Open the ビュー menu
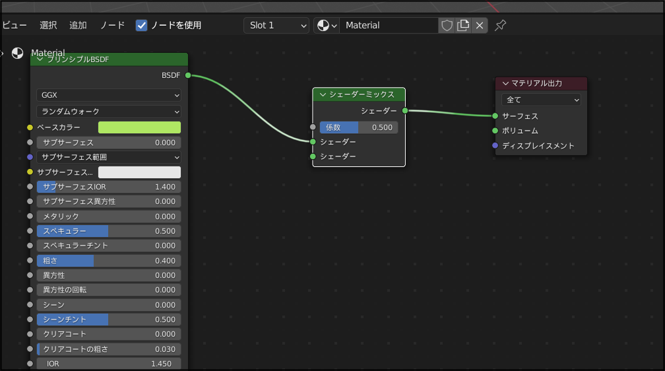The height and width of the screenshot is (371, 665). point(15,26)
